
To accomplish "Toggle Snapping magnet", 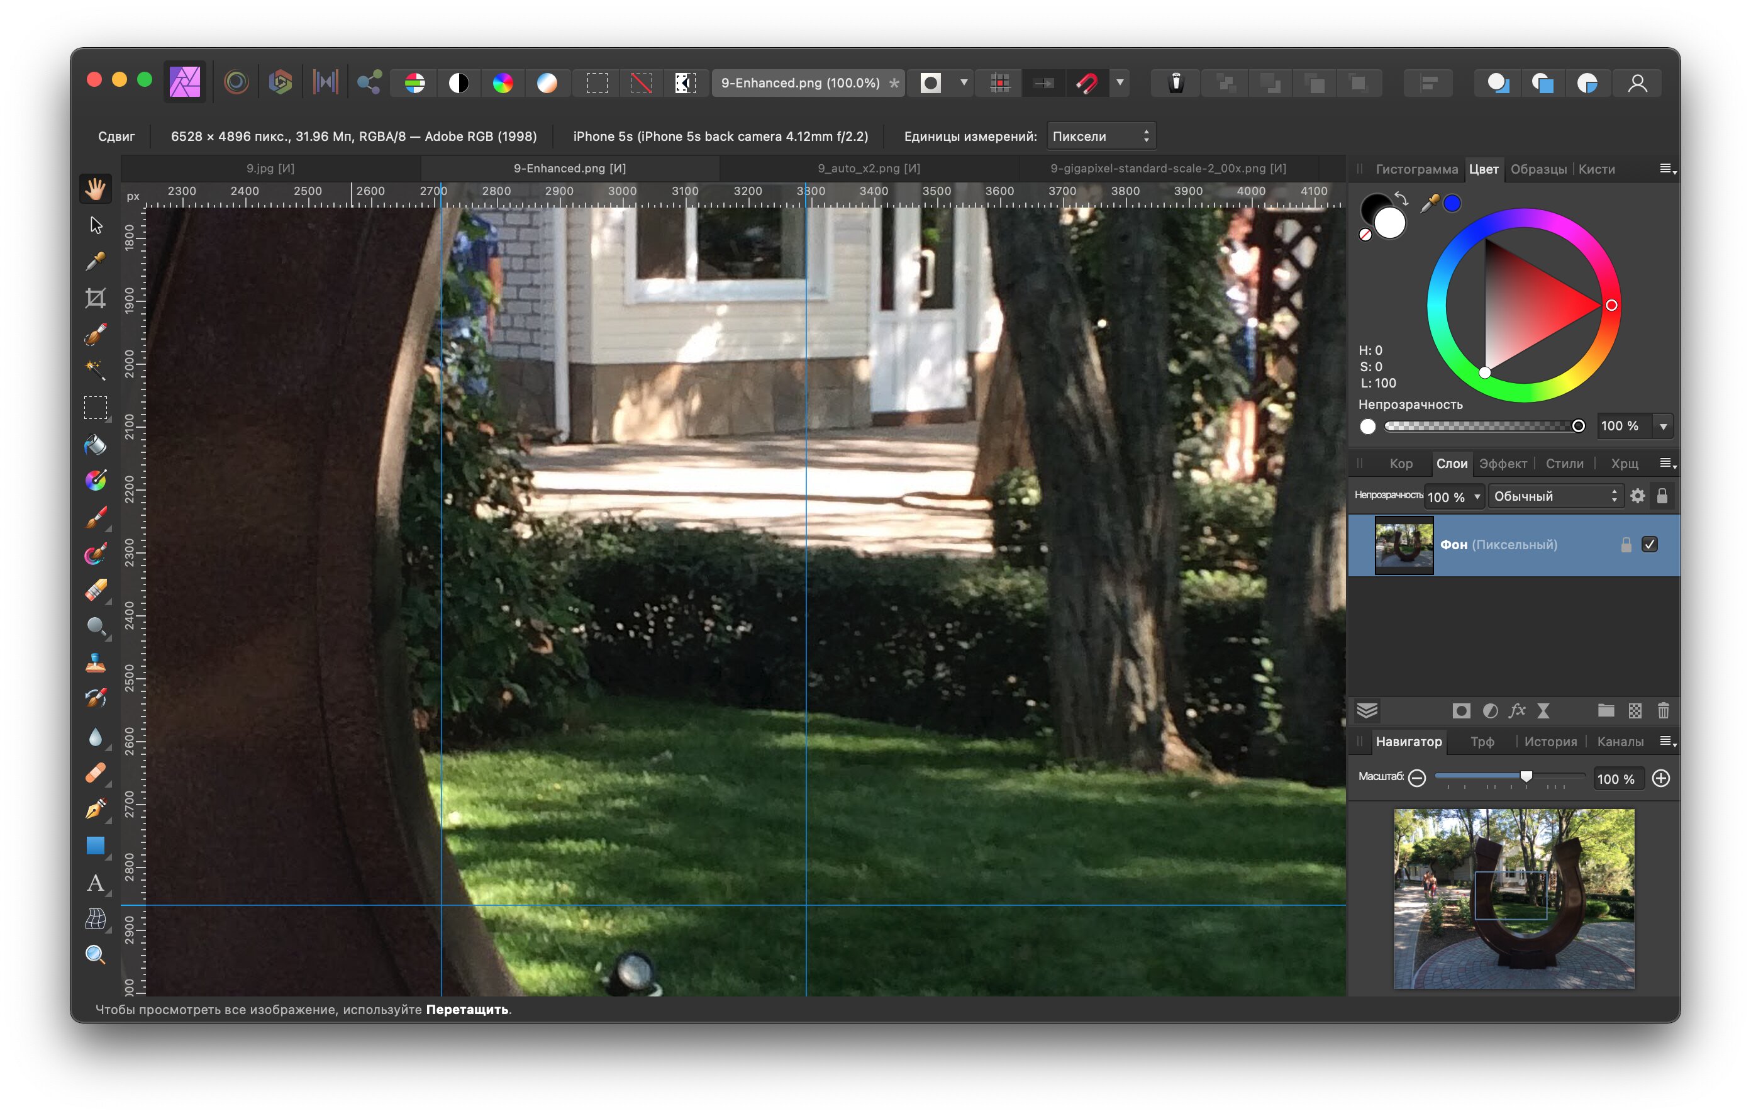I will click(x=1087, y=83).
